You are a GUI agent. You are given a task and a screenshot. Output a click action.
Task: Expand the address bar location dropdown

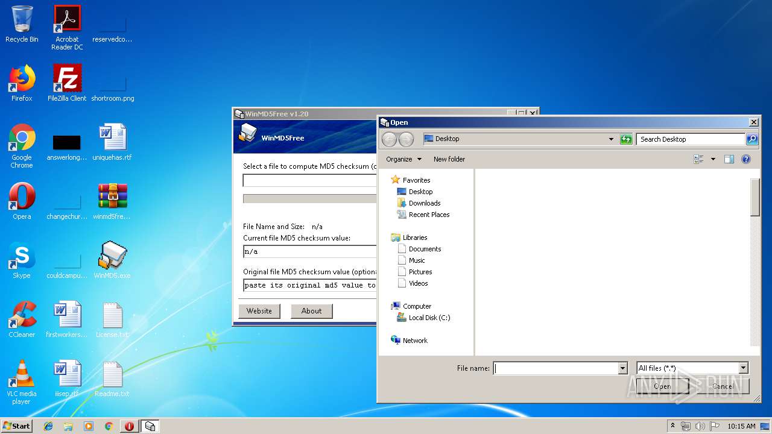(612, 139)
